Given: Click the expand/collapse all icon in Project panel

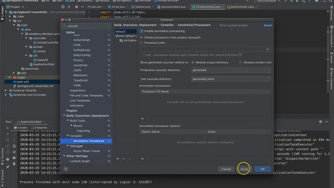Looking at the screenshot, I should pos(69,7).
